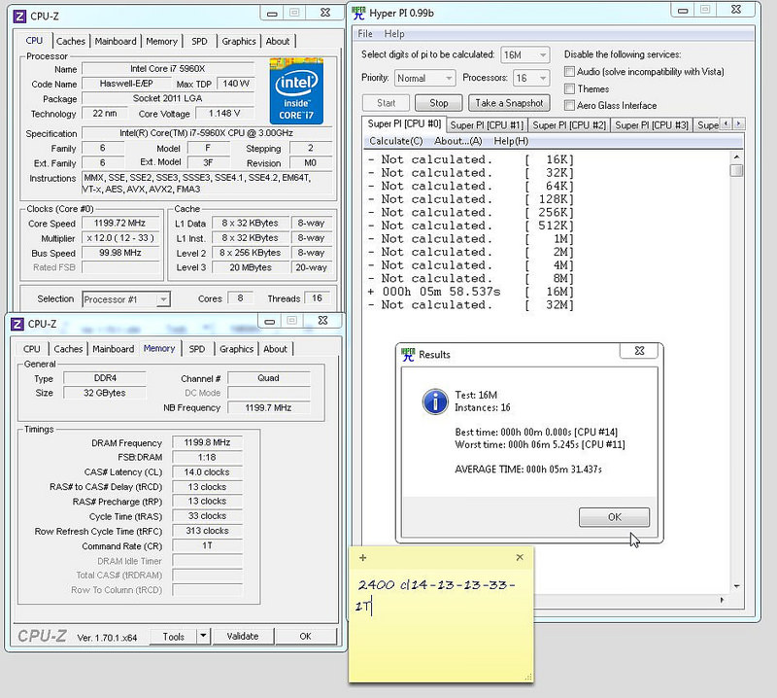Click OK button in CPU-Z Memory window
The width and height of the screenshot is (777, 698).
305,636
